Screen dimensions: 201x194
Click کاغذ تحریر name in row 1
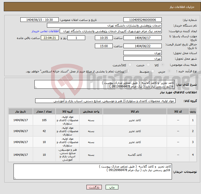[135, 120]
